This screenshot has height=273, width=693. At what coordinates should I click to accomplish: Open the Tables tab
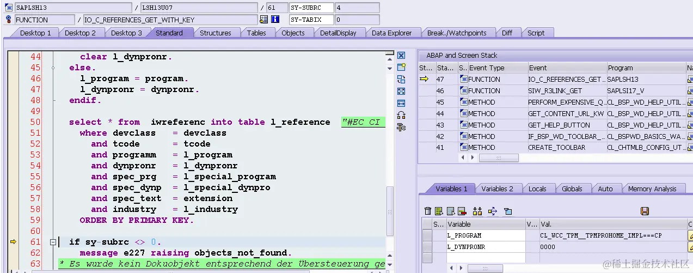(256, 33)
